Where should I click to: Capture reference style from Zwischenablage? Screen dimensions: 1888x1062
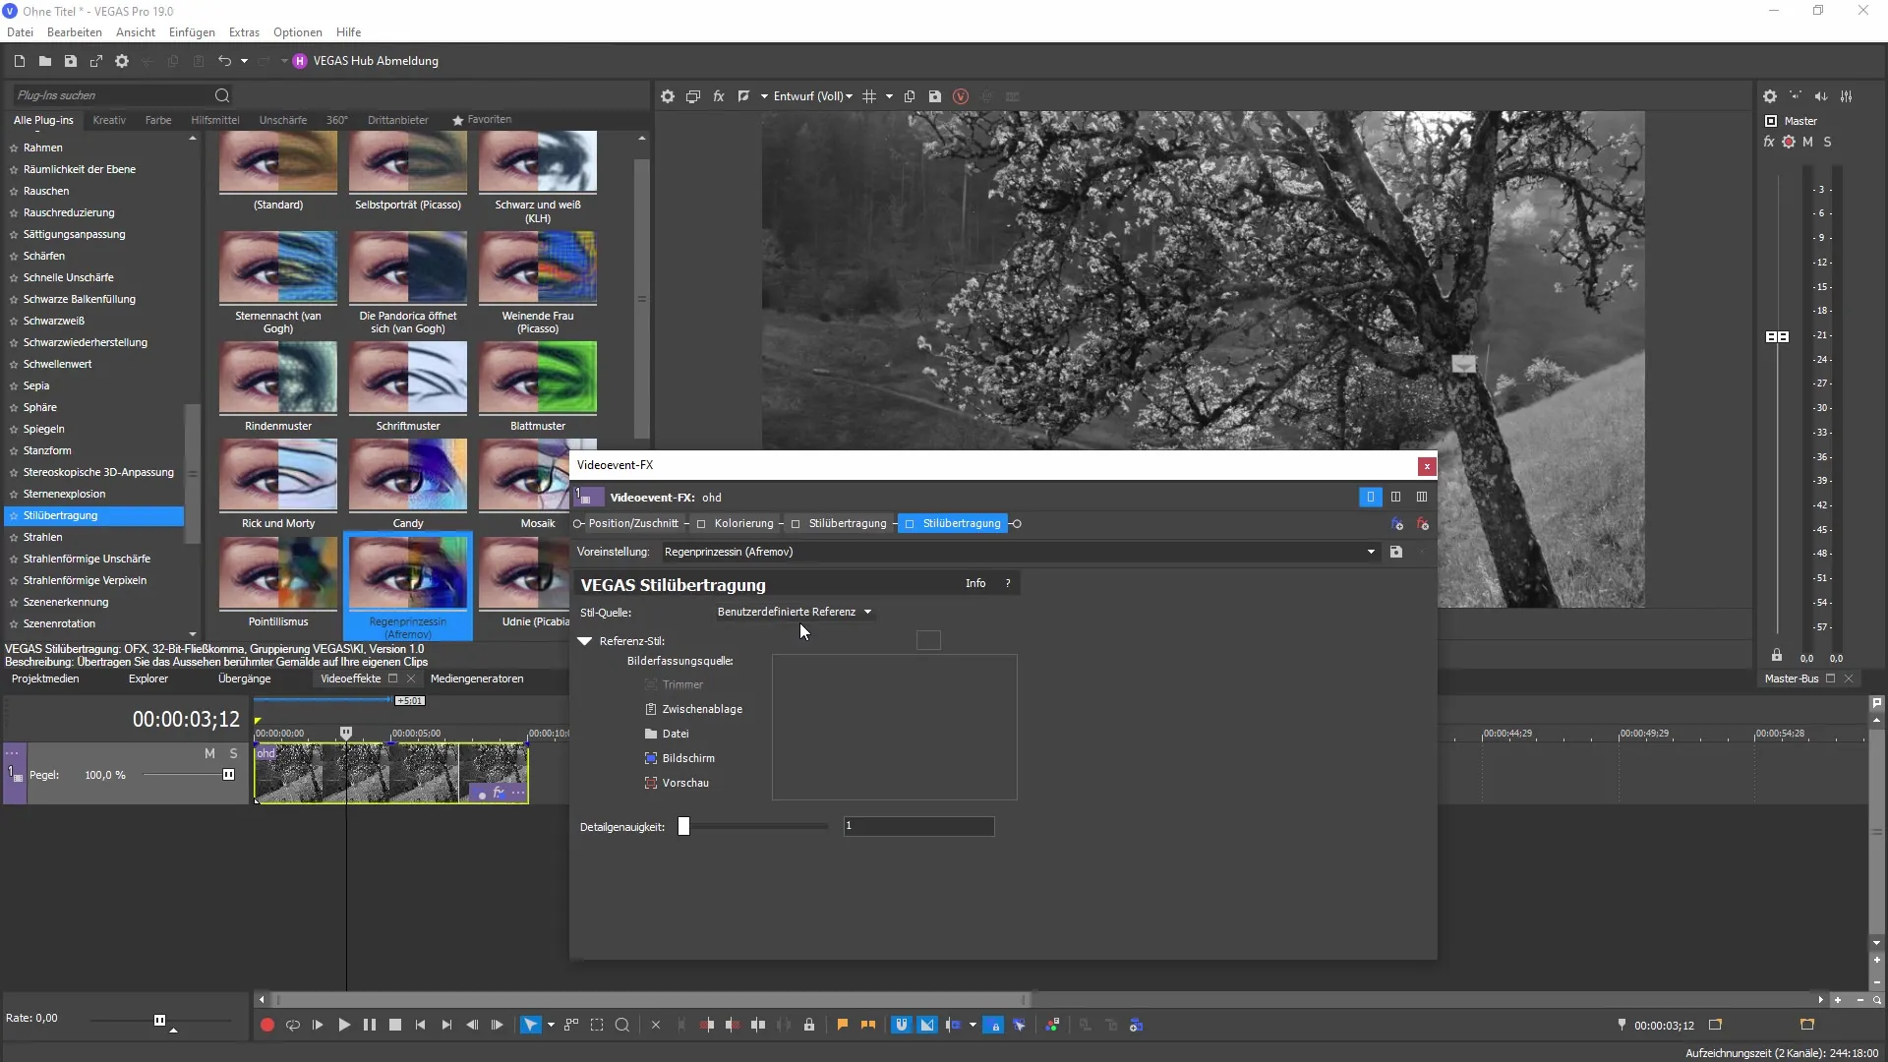pos(694,709)
